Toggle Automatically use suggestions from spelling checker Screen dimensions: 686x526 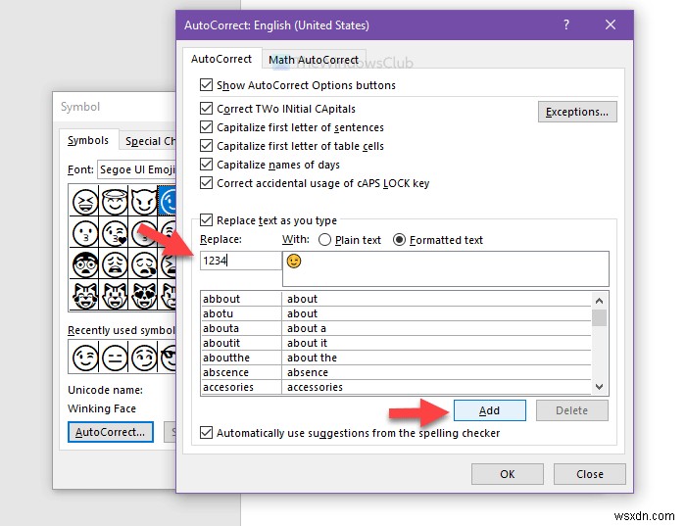[206, 433]
